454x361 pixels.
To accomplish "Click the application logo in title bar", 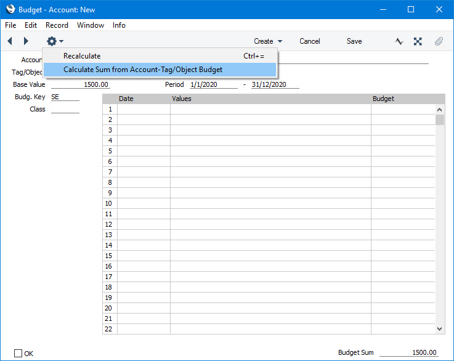I will click(x=10, y=9).
